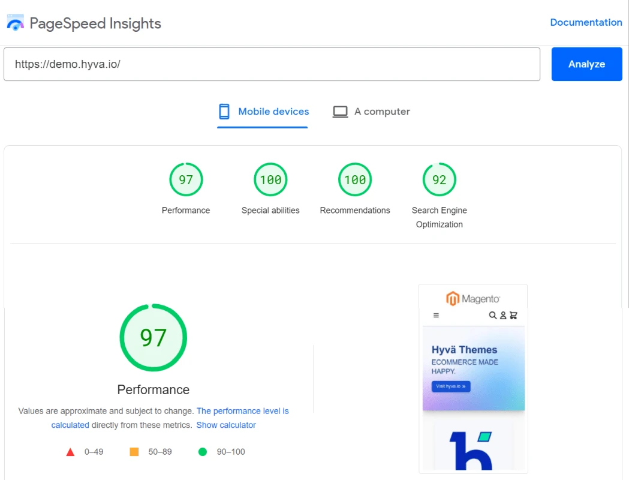Click the red triangle 0–49 legend icon
This screenshot has width=629, height=480.
pos(70,452)
